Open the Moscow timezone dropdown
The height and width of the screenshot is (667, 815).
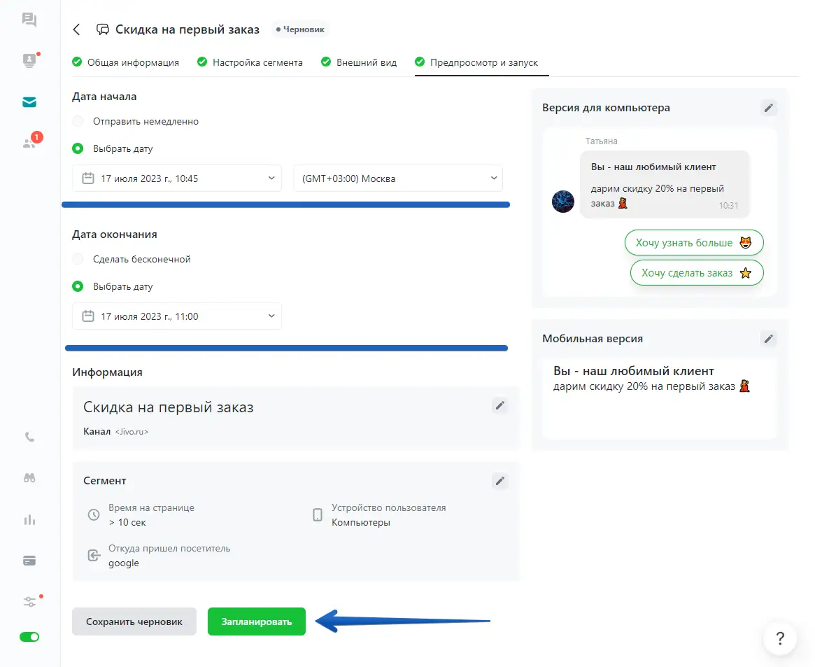[x=397, y=178]
